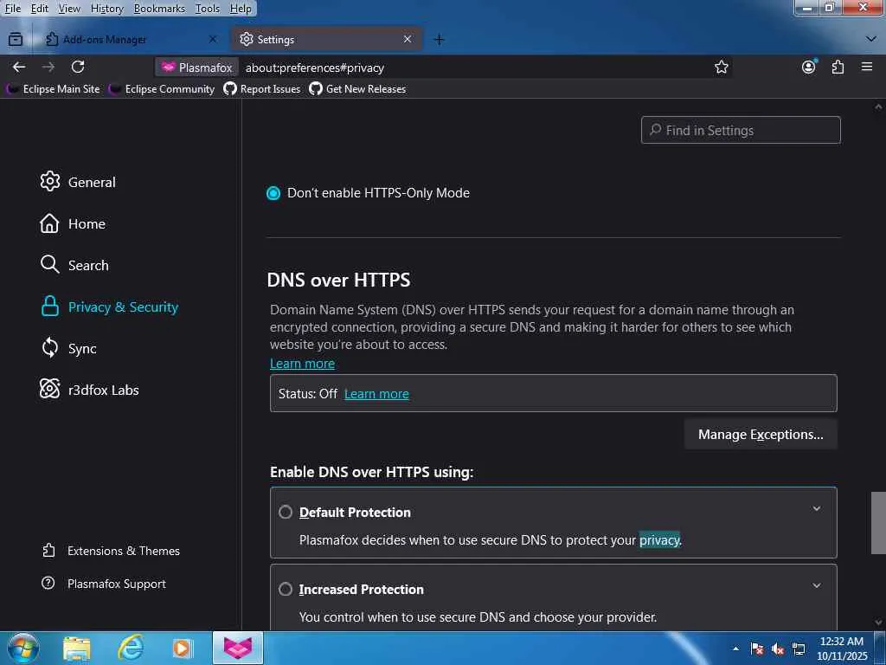Switch to the Add-ons Manager tab

[132, 39]
